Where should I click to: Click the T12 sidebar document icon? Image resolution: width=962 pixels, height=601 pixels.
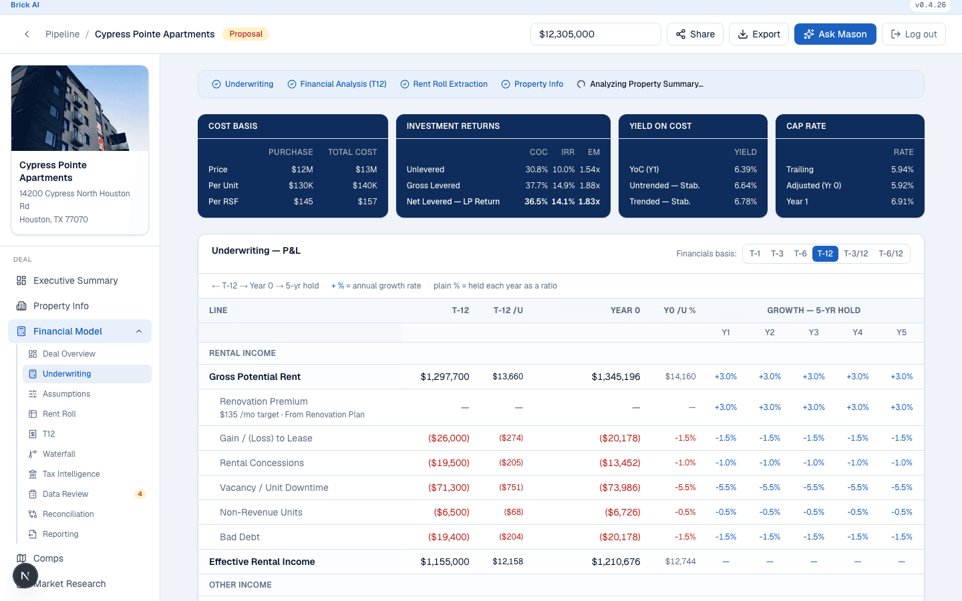(x=33, y=434)
